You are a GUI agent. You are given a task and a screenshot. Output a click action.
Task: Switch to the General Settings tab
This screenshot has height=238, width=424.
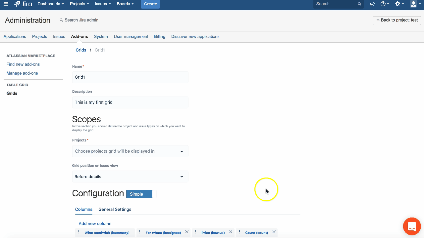coord(115,209)
